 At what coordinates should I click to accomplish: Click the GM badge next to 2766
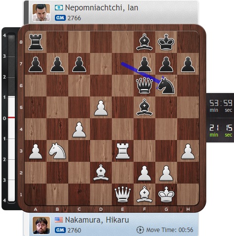point(60,18)
